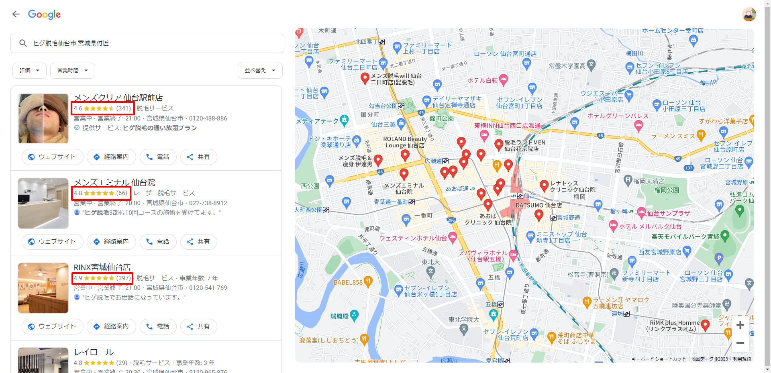
Task: Share RINX宮城仙台店 listing
Action: [198, 326]
